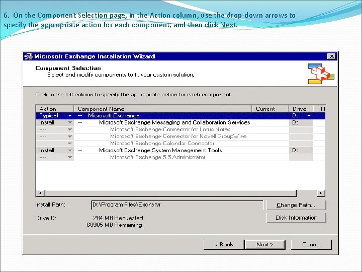362x272 pixels.
Task: Cancel the installation wizard
Action: (311, 244)
